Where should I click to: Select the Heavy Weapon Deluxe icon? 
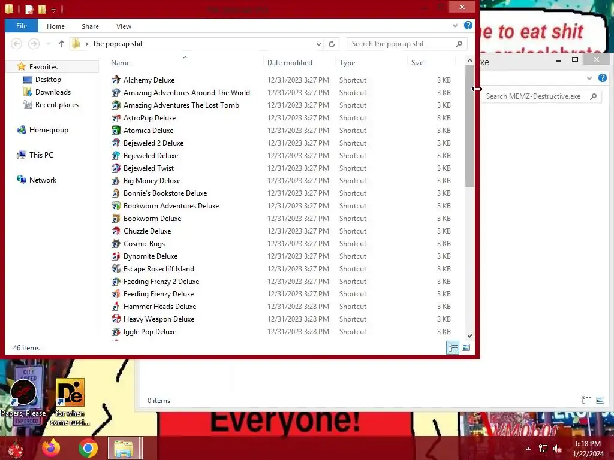(116, 319)
